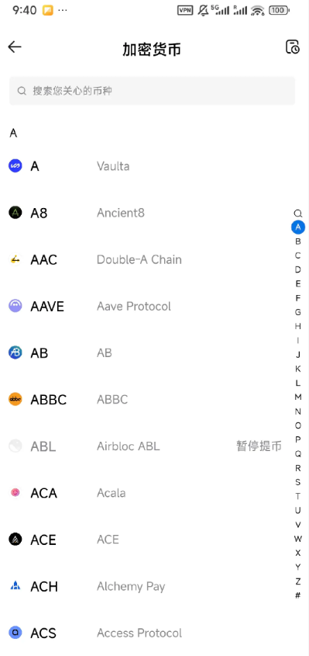Click the Ancient8 A8 coin logo
The height and width of the screenshot is (656, 309).
tap(15, 213)
